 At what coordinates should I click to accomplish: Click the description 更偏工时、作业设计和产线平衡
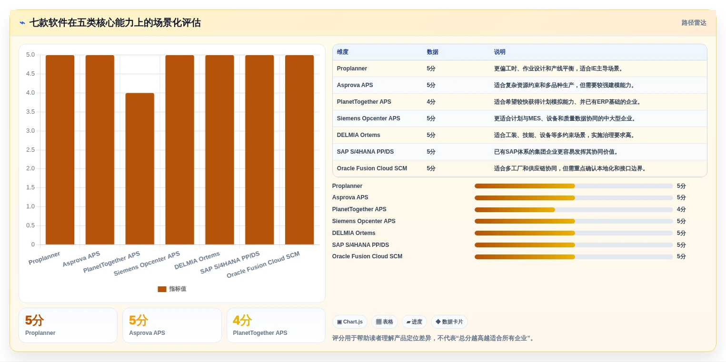click(558, 68)
